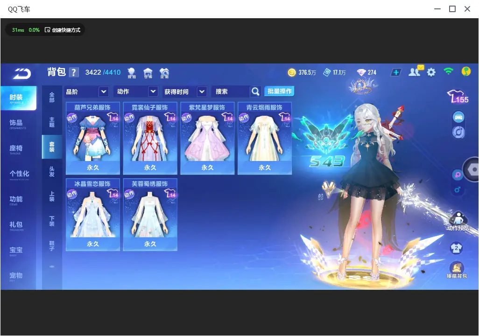
Task: Select the 霓裳仙子服饰 outfit card
Action: click(150, 138)
